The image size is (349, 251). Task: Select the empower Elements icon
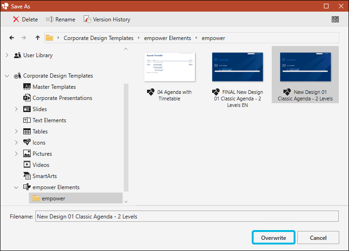27,187
